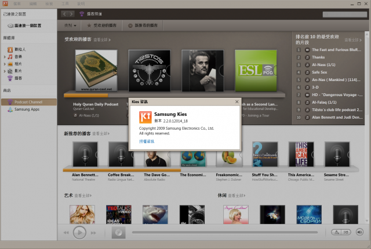The height and width of the screenshot is (249, 371).
Task: Open the first menu bar item
Action: point(17,3)
